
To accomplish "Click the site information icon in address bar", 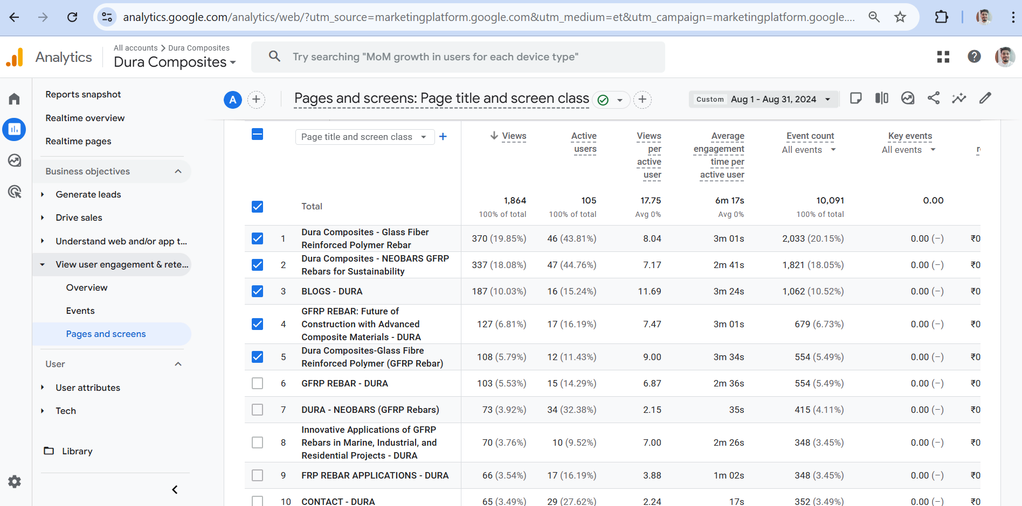I will pyautogui.click(x=107, y=17).
